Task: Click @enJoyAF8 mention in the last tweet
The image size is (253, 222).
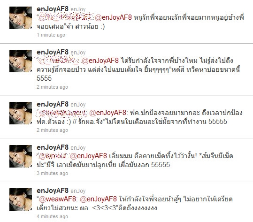Action: (x=98, y=199)
